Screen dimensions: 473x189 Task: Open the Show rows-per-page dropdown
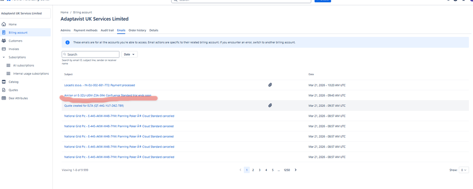coord(464,170)
